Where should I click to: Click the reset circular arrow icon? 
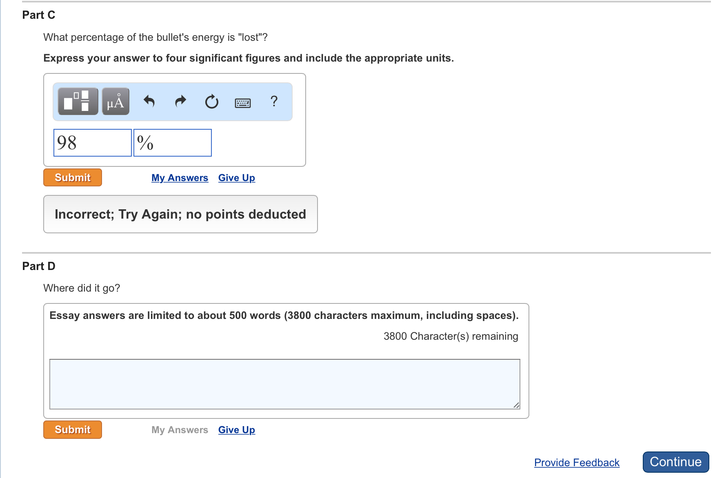[x=211, y=101]
